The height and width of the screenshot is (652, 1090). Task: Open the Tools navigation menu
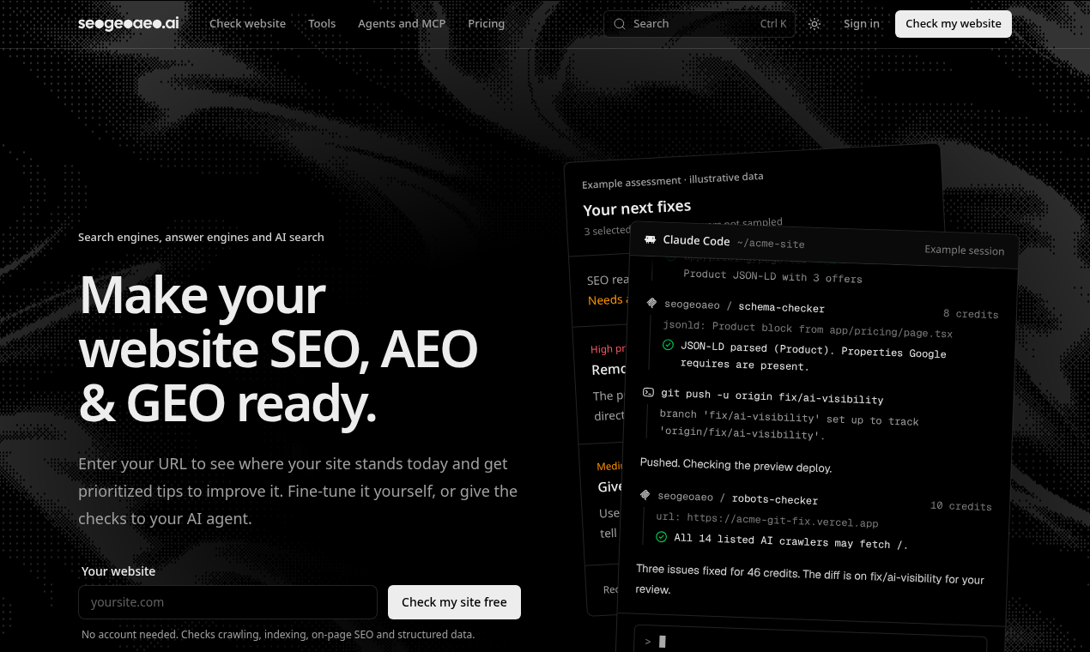322,24
